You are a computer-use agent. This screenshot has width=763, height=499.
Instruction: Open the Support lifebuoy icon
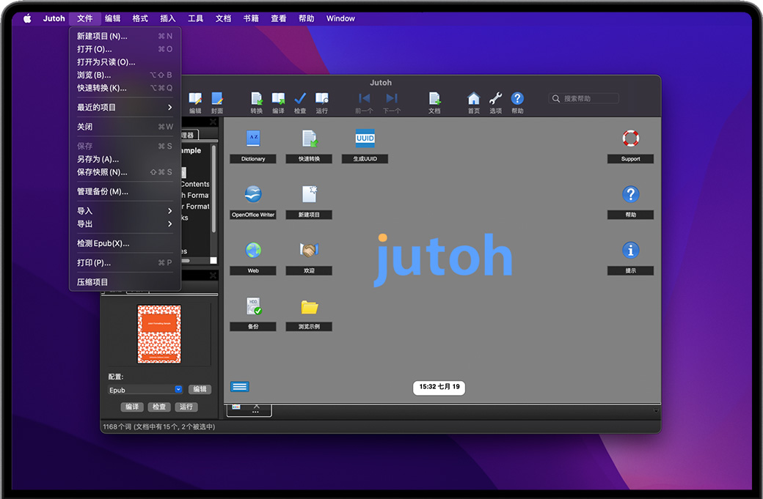[x=630, y=138]
